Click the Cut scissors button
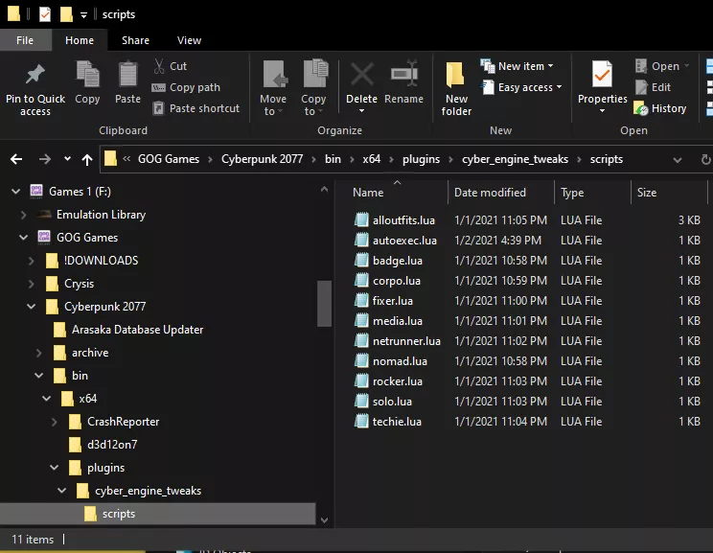This screenshot has width=713, height=553. pos(170,66)
